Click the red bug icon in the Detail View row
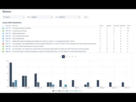This screenshot has width=136, height=102. tap(3, 44)
